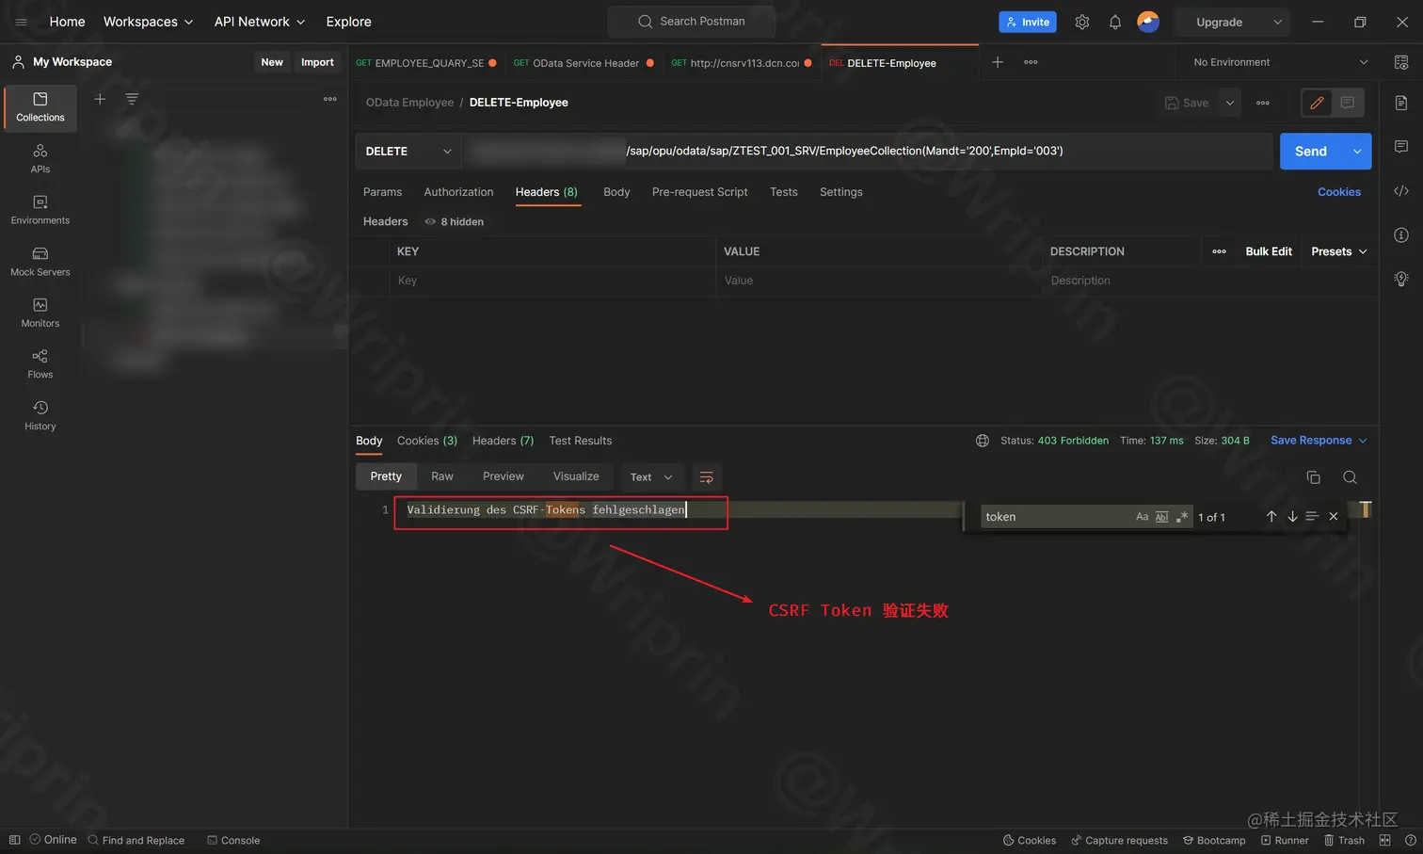Image resolution: width=1423 pixels, height=854 pixels.
Task: Switch to the Raw response view
Action: tap(442, 476)
